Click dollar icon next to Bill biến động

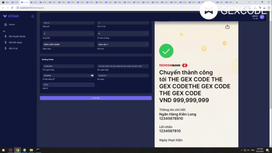pos(6,42)
